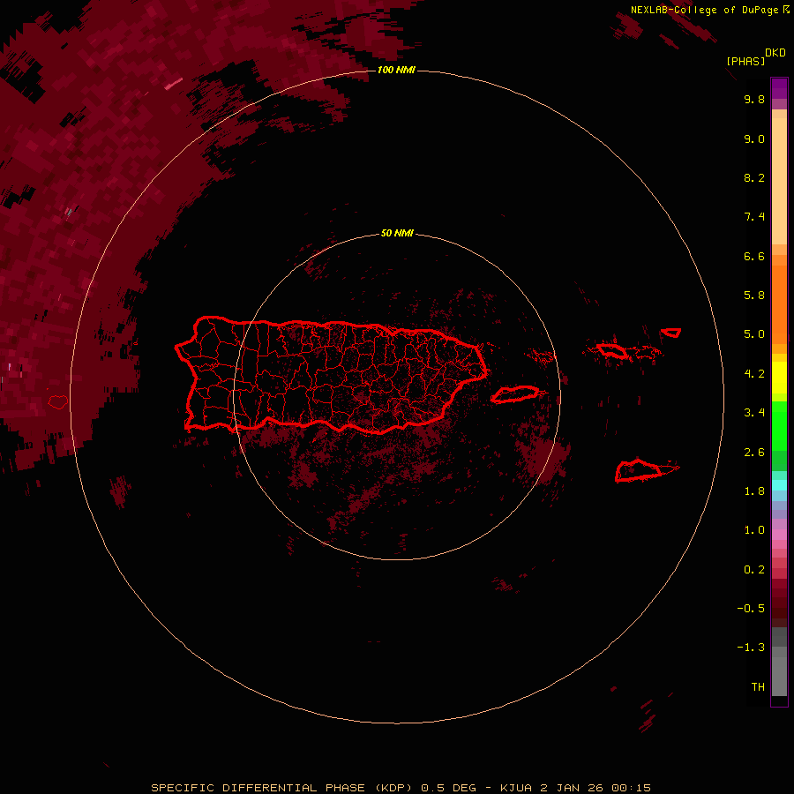Click the bright green band of the color bar
The width and height of the screenshot is (794, 794).
(779, 425)
